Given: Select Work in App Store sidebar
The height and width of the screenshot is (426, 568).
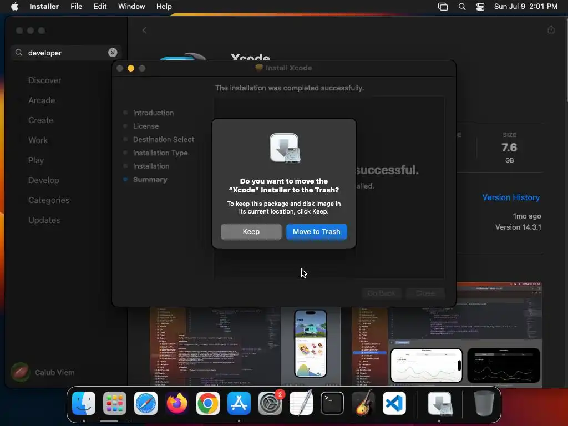Looking at the screenshot, I should (38, 140).
